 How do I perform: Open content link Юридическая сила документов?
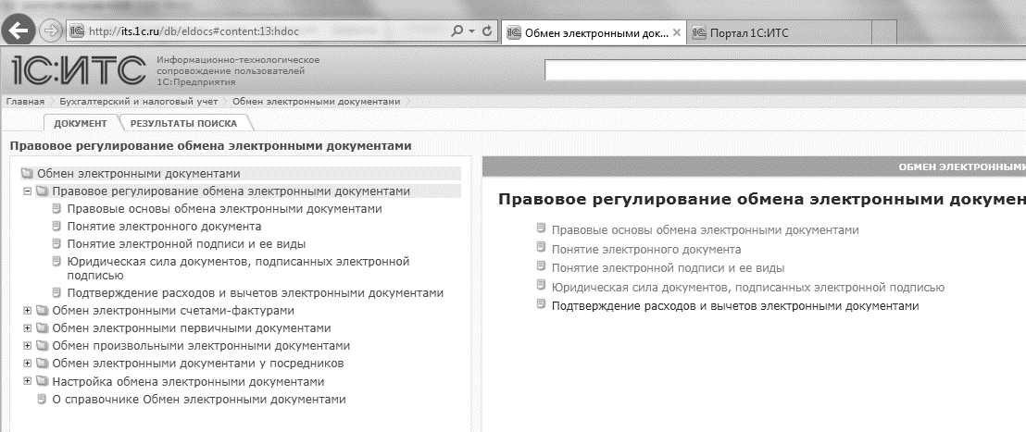click(748, 287)
